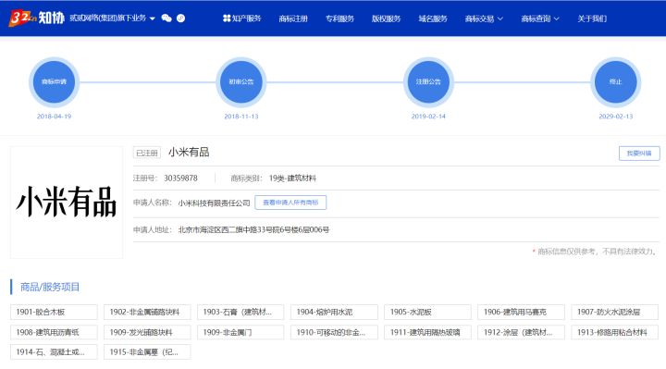Expand the 集团旗下业务 dropdown
Image resolution: width=666 pixels, height=369 pixels.
112,18
